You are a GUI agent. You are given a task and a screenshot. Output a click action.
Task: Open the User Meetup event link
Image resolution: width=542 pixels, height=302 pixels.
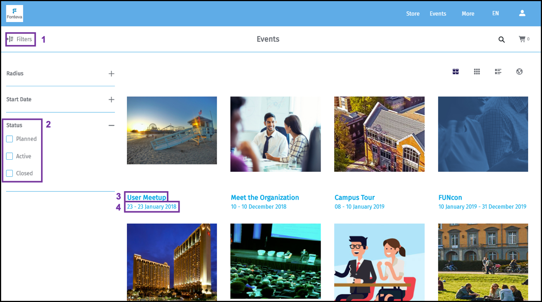pyautogui.click(x=147, y=197)
